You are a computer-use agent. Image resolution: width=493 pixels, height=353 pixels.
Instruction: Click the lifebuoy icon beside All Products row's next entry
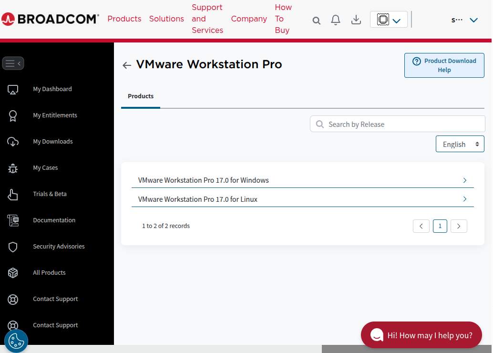click(13, 299)
